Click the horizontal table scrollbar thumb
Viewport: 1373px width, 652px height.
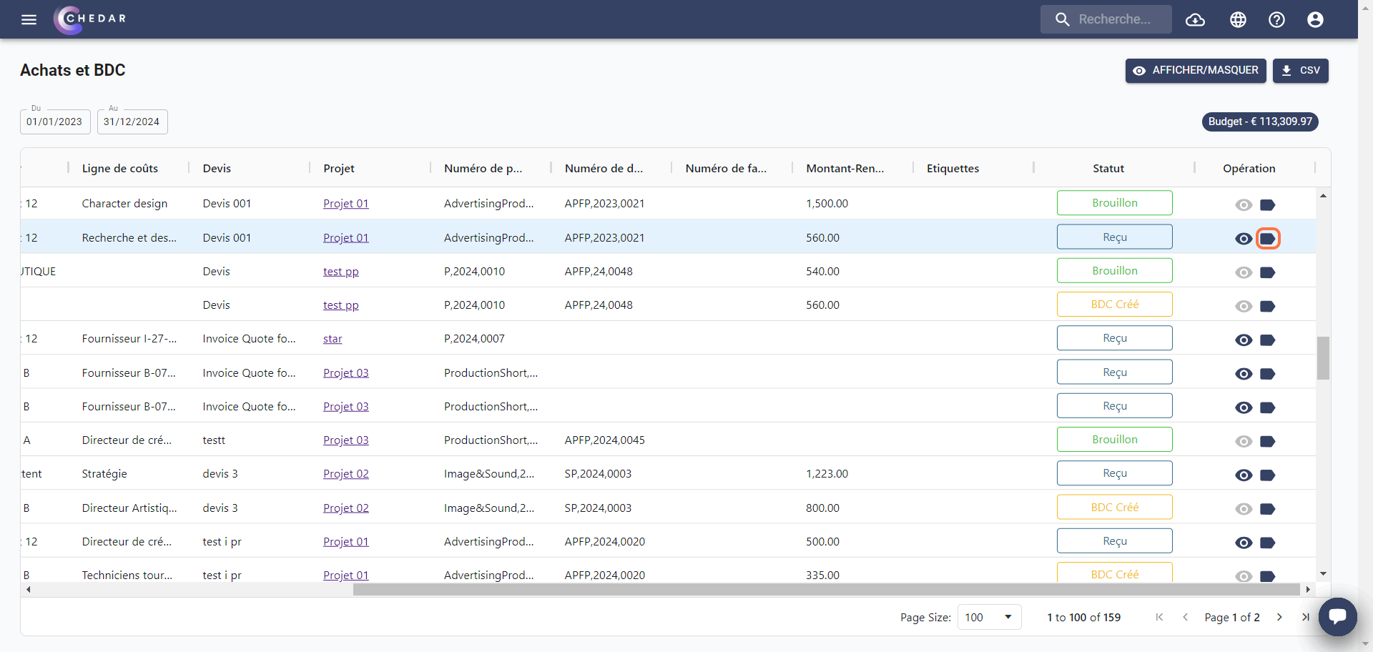click(x=826, y=590)
